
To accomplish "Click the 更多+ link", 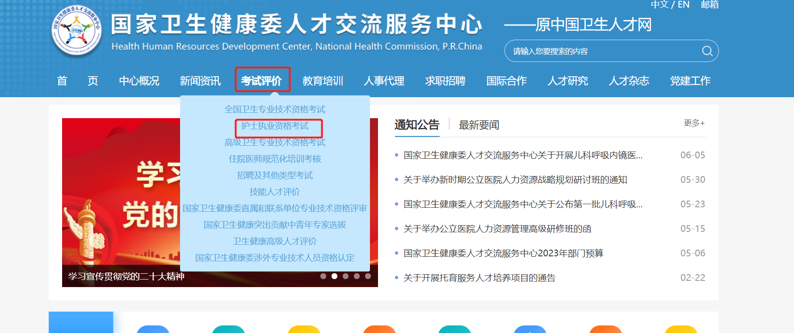I will point(694,123).
